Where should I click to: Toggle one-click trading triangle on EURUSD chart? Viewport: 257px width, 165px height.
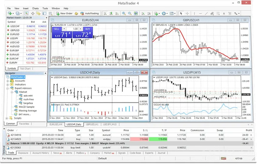pyautogui.click(x=53, y=25)
